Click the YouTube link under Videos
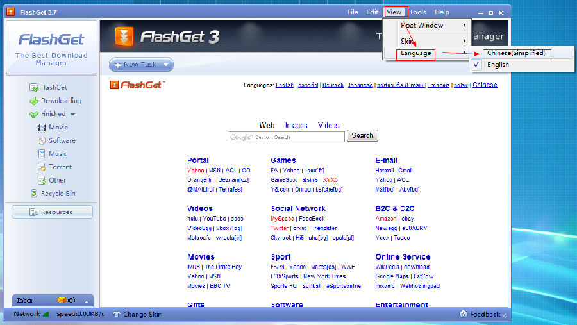577x325 pixels. coord(214,219)
